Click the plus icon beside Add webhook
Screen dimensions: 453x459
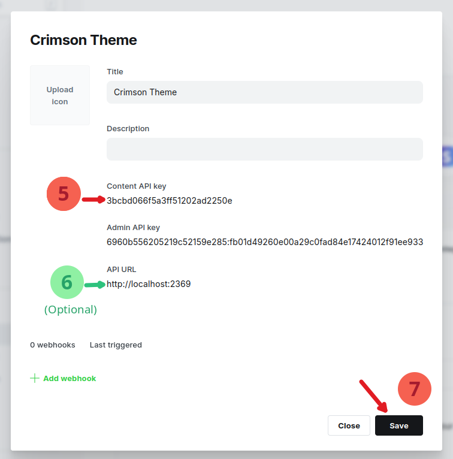(x=35, y=378)
